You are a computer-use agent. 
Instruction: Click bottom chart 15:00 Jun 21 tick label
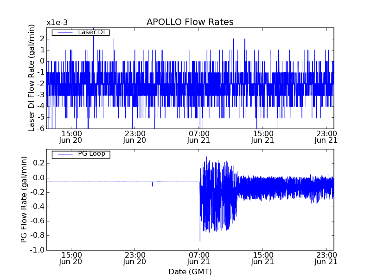262,259
